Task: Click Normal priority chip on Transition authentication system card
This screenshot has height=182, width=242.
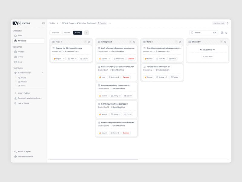Action: [x=149, y=59]
